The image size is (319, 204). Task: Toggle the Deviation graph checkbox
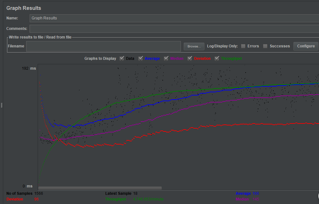pos(190,59)
